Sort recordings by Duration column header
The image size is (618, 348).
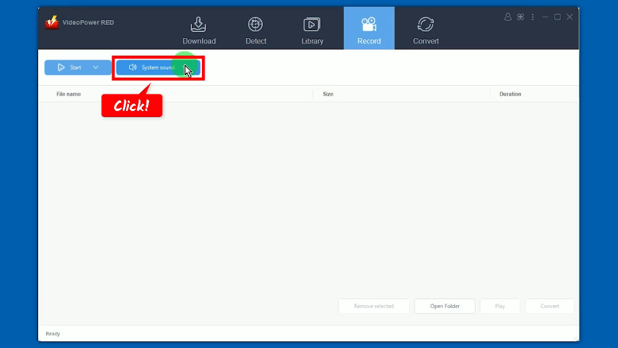click(x=510, y=94)
